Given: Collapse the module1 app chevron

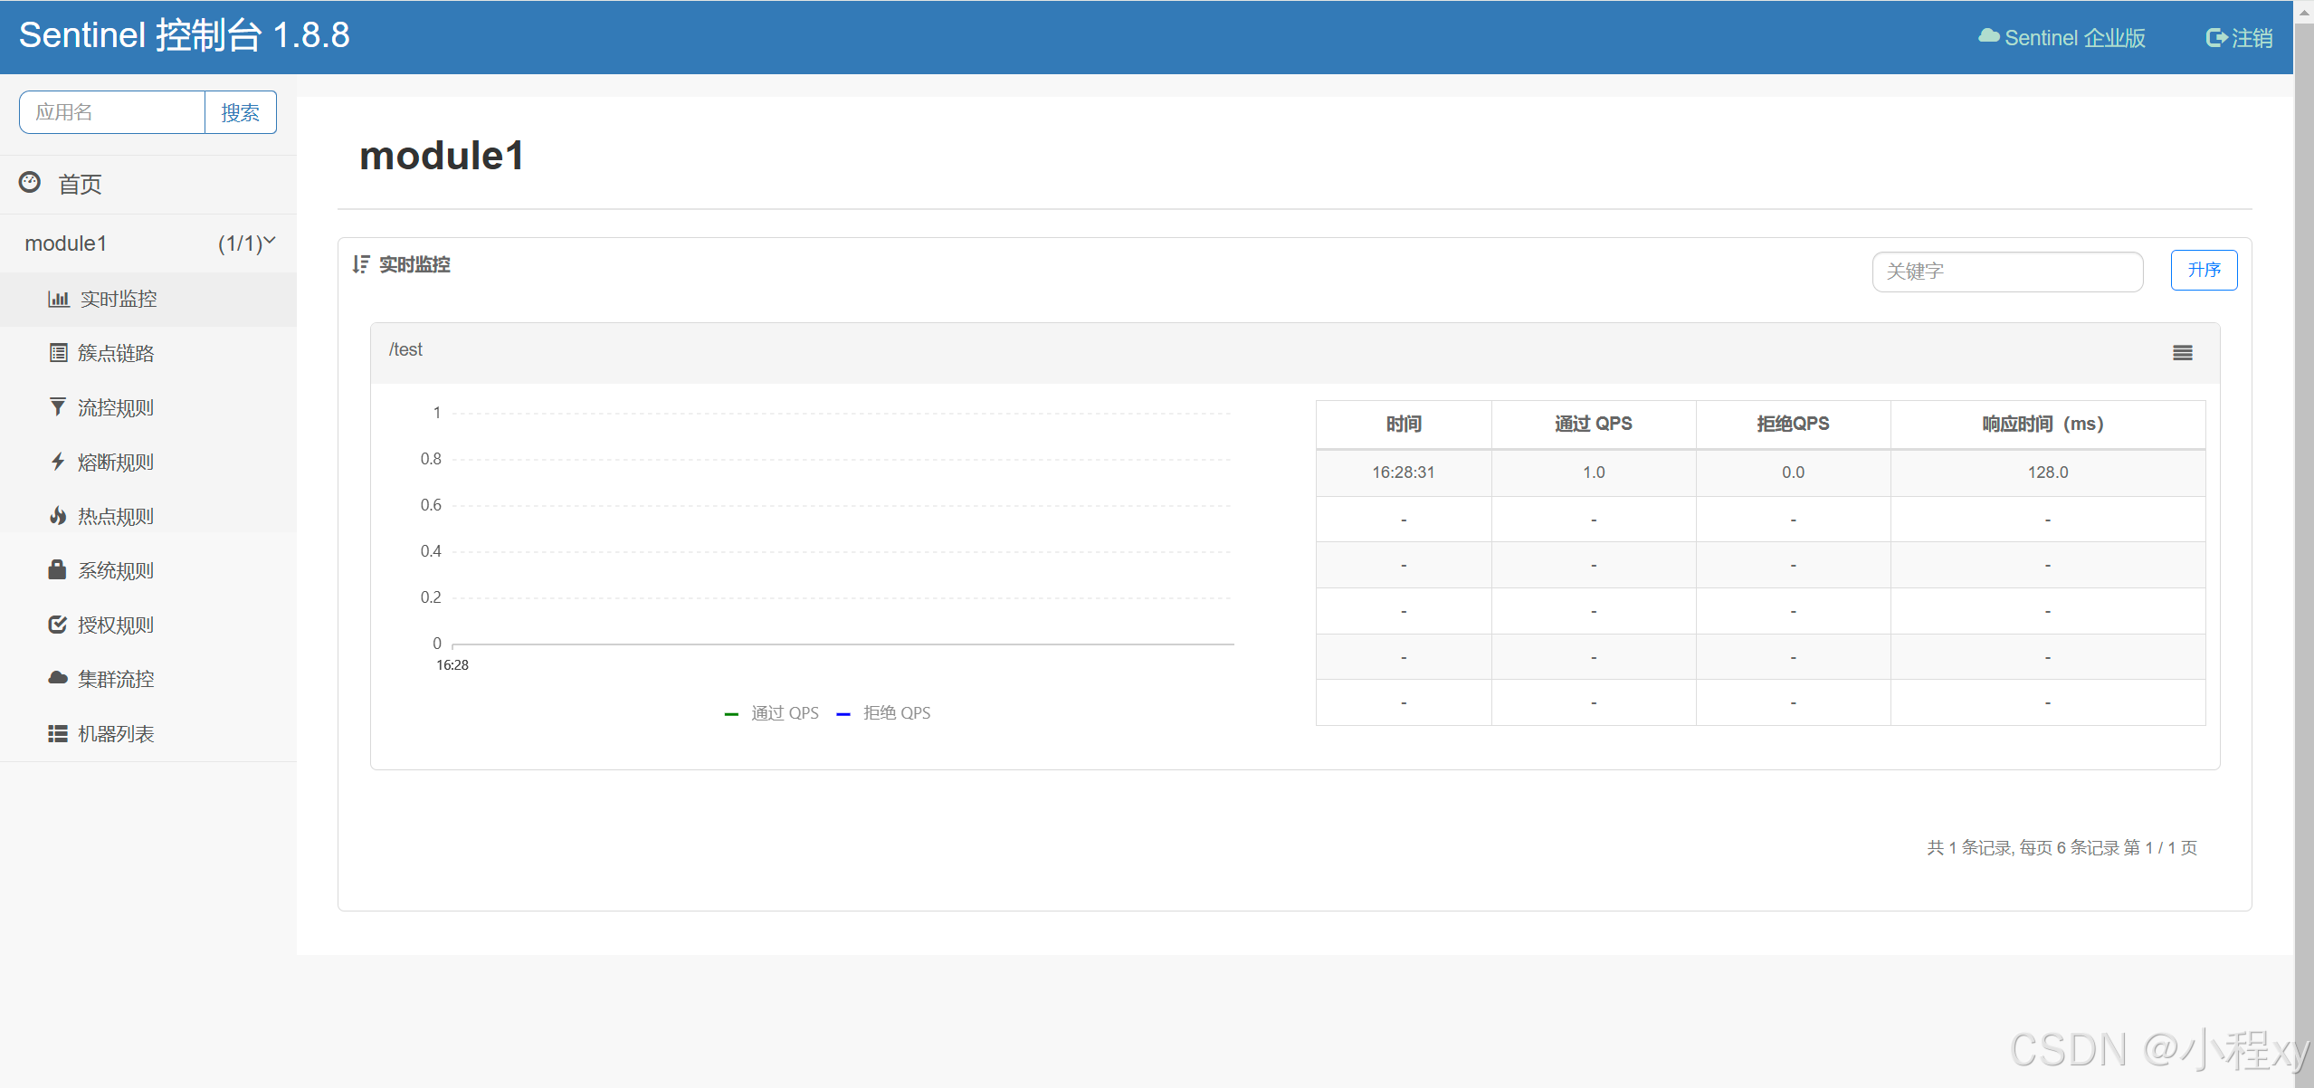Looking at the screenshot, I should click(270, 241).
